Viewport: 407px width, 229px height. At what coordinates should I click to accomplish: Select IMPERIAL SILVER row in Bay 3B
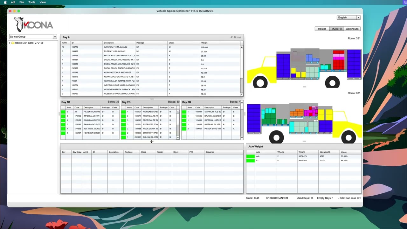[x=211, y=125]
